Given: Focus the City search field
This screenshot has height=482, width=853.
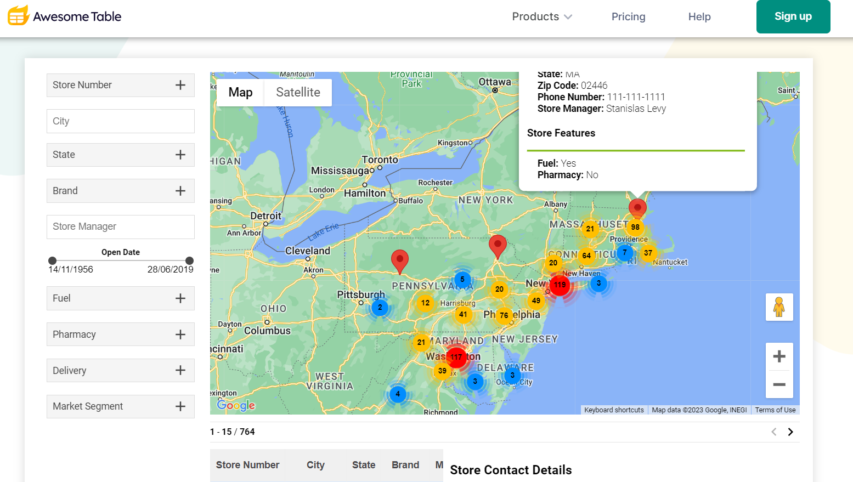Looking at the screenshot, I should pyautogui.click(x=121, y=121).
